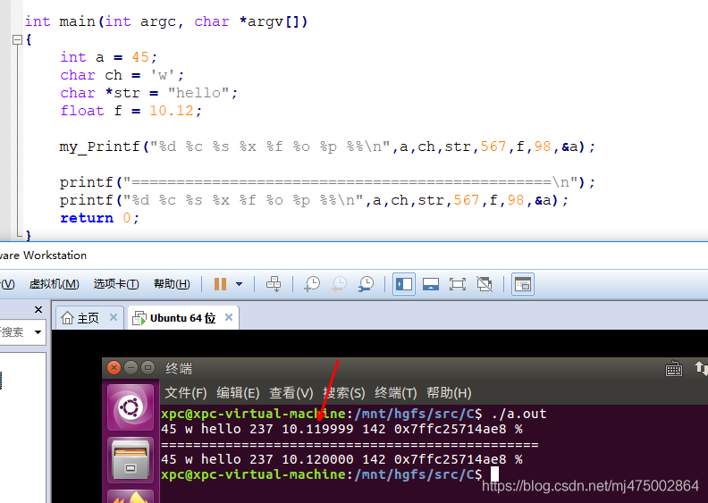Click the VMware pause virtual machine button

click(220, 284)
